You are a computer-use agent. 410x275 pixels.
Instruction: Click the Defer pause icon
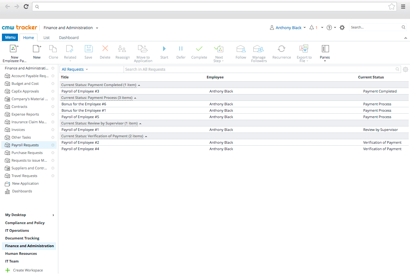tap(181, 49)
